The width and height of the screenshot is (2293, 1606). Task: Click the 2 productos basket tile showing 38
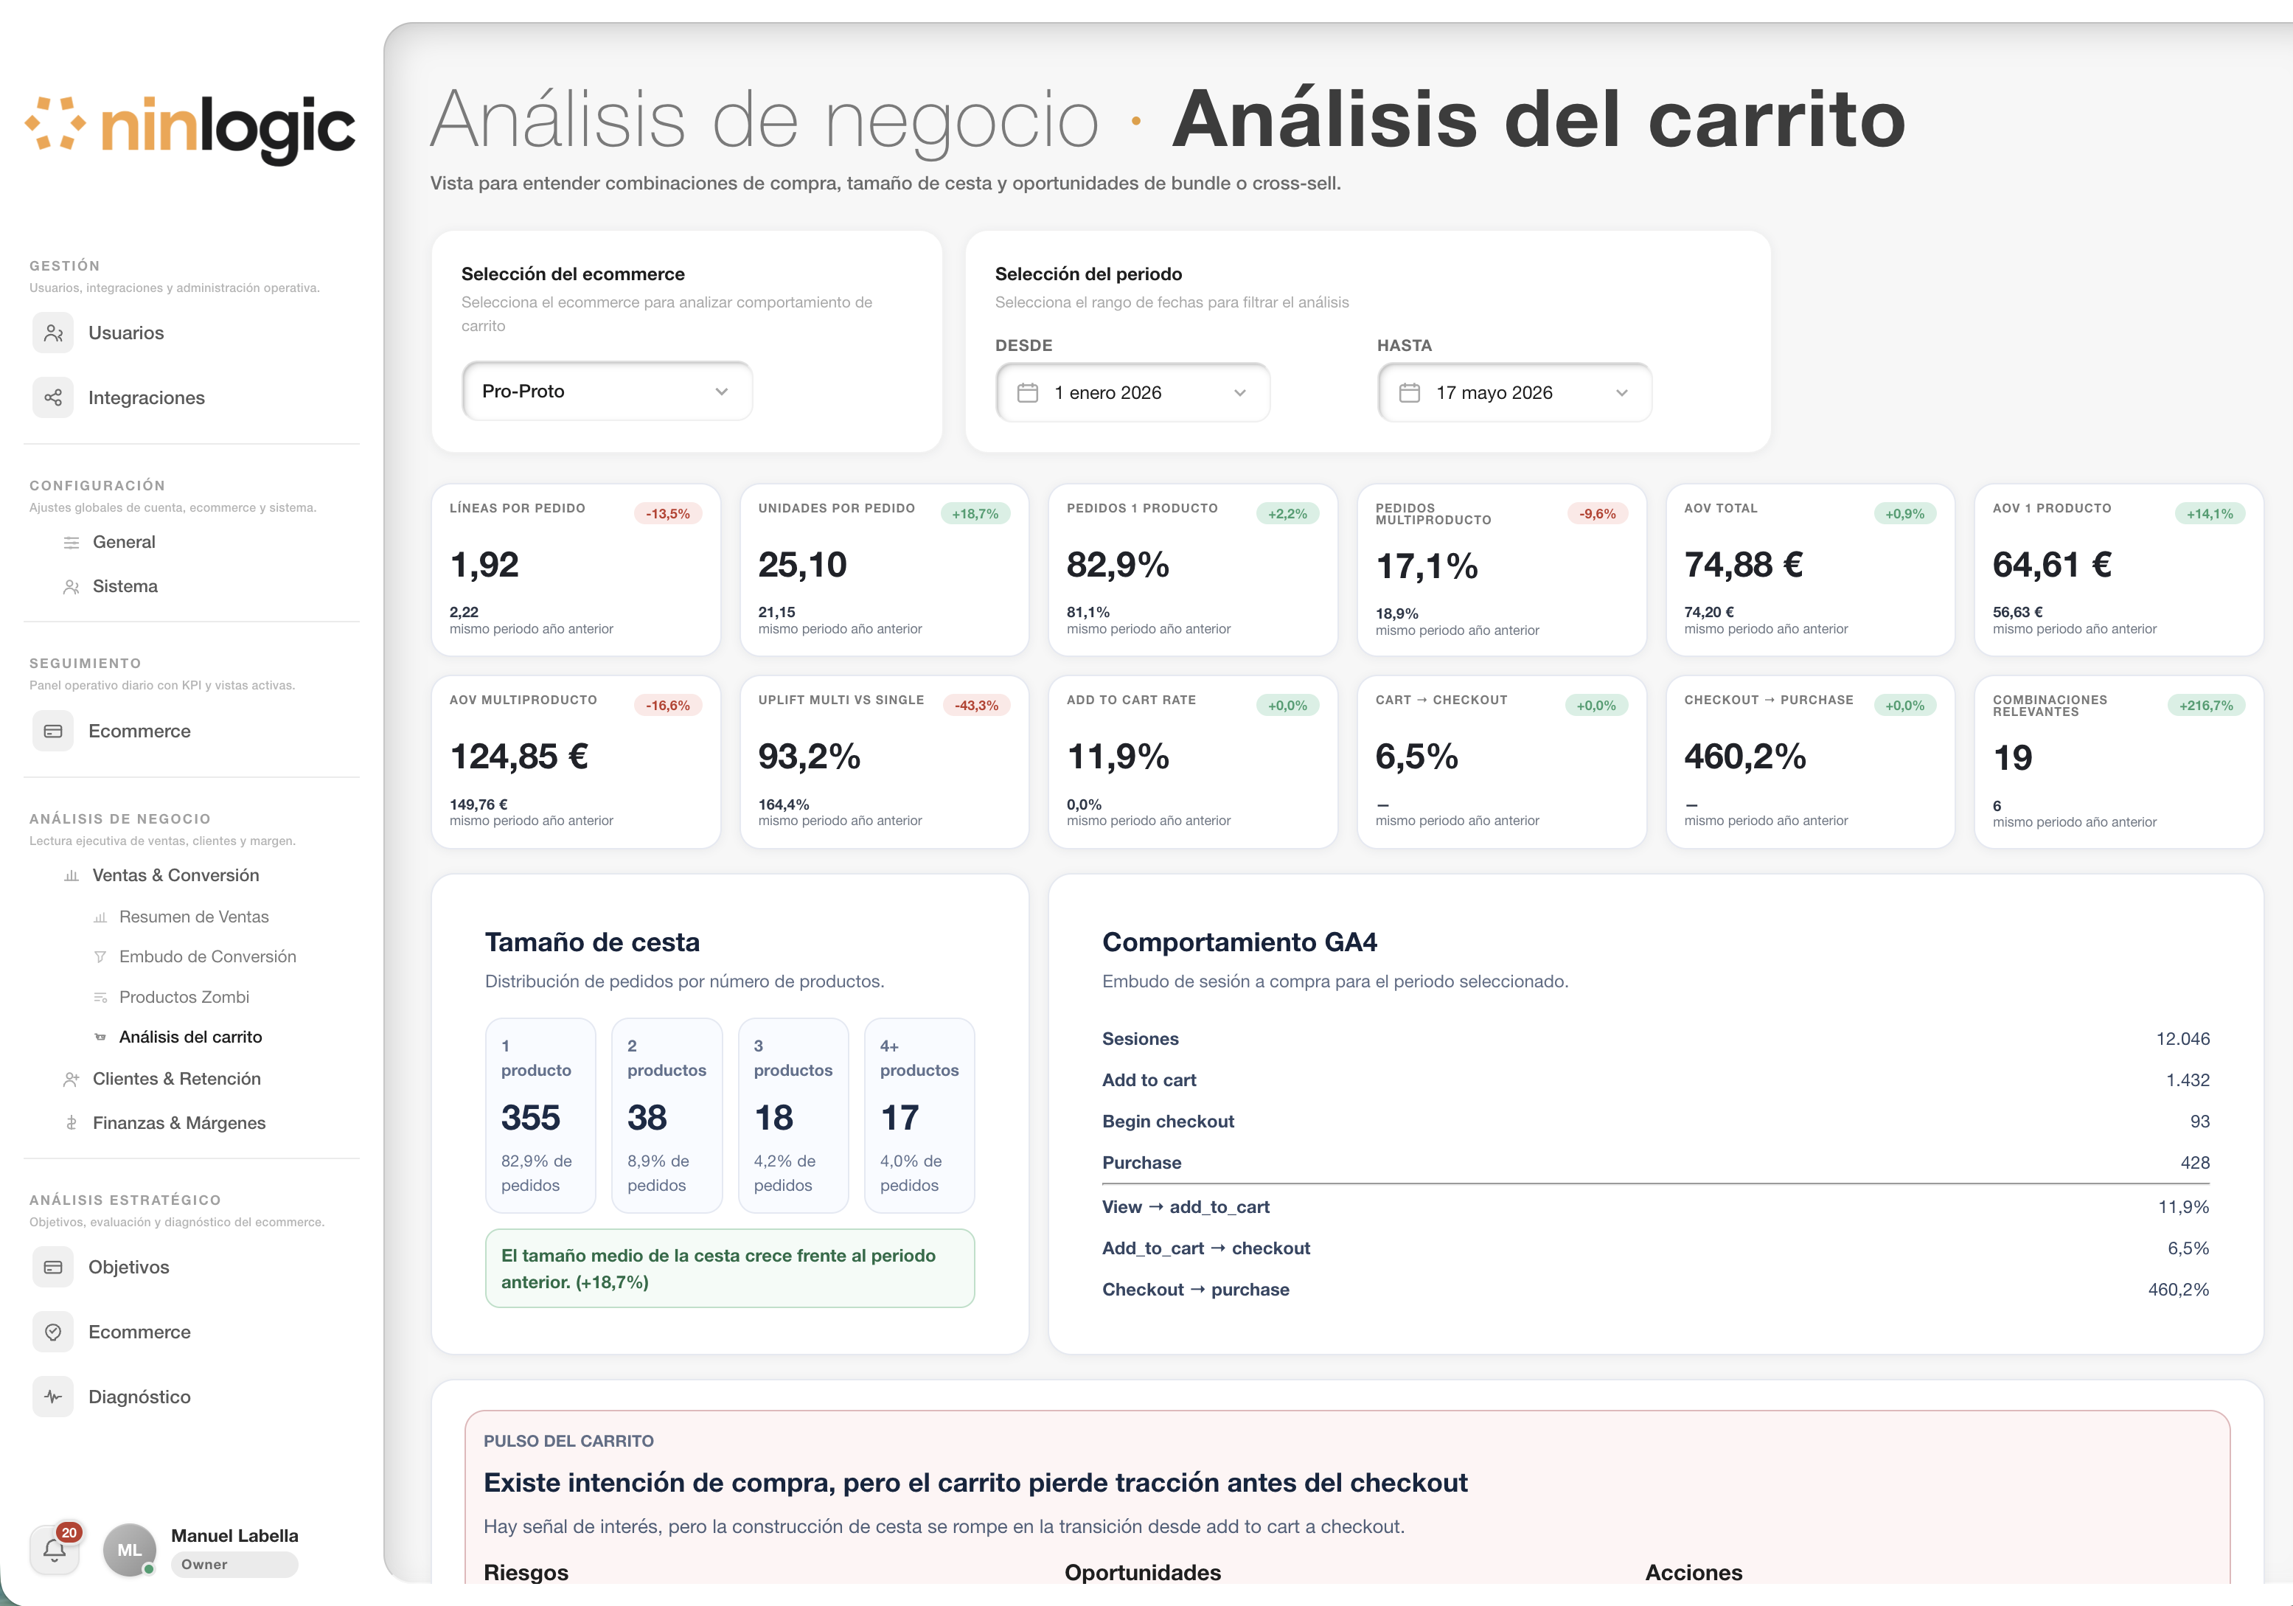tap(666, 1116)
